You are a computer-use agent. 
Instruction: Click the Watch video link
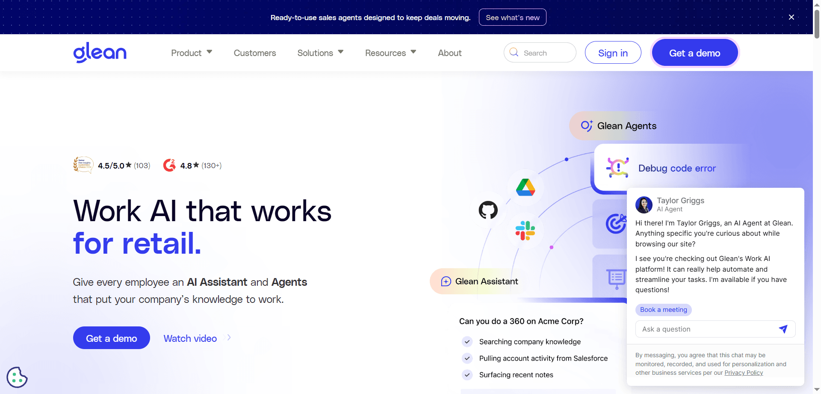(190, 338)
